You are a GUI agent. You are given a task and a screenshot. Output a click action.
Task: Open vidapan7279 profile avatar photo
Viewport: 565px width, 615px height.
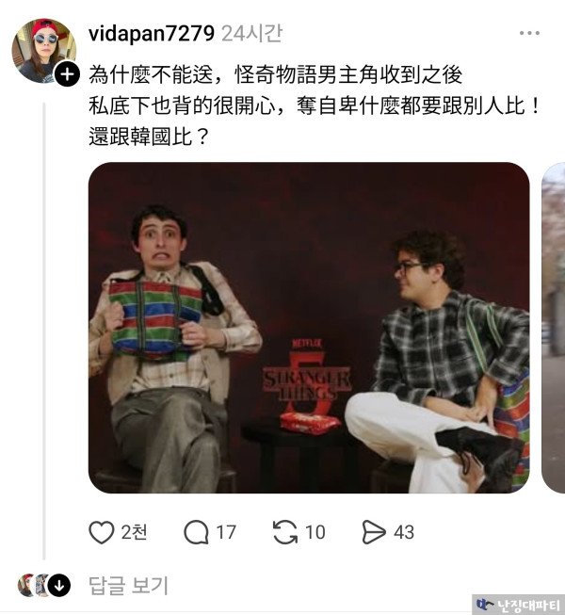click(x=44, y=50)
